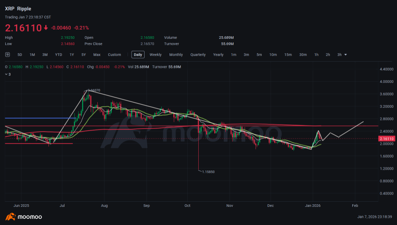Select the Daily interval tab
Image resolution: width=397 pixels, height=225 pixels.
(138, 55)
